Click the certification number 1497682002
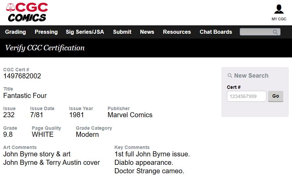Image resolution: width=292 pixels, height=178 pixels. click(22, 76)
